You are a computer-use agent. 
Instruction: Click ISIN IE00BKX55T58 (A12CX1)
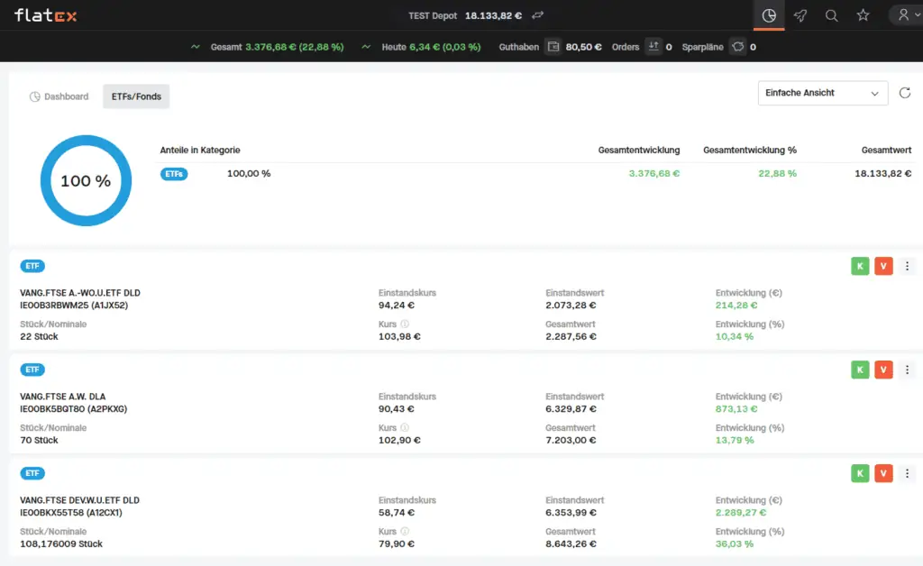click(x=71, y=513)
